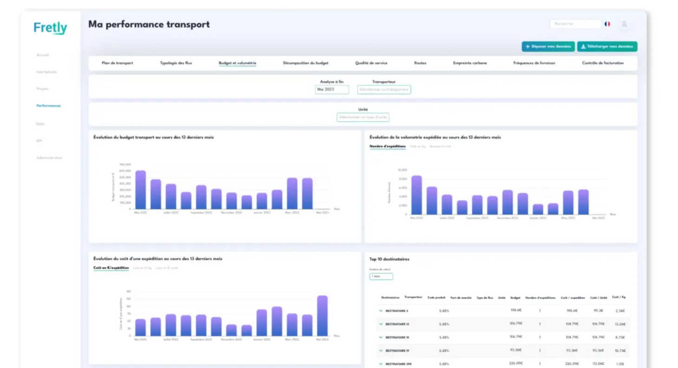The height and width of the screenshot is (368, 678).
Task: Click the Coût / expédition column header
Action: 572,298
